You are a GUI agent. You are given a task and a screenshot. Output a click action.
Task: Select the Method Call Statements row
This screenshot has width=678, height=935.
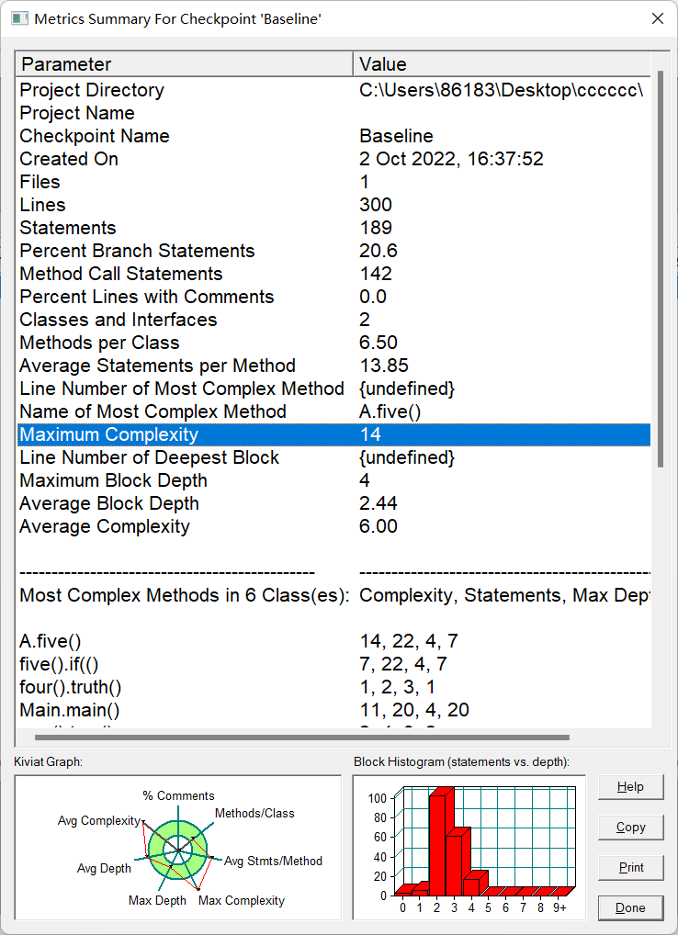tap(333, 274)
